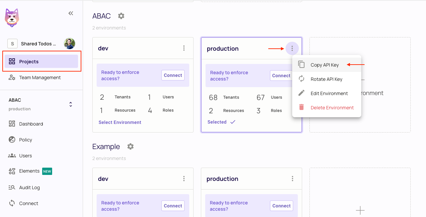Open the project environment switcher under ABAC
The width and height of the screenshot is (426, 217).
point(71,104)
